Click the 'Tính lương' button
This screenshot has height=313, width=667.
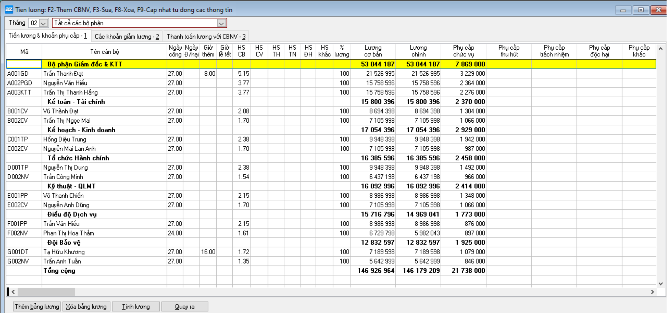point(136,306)
